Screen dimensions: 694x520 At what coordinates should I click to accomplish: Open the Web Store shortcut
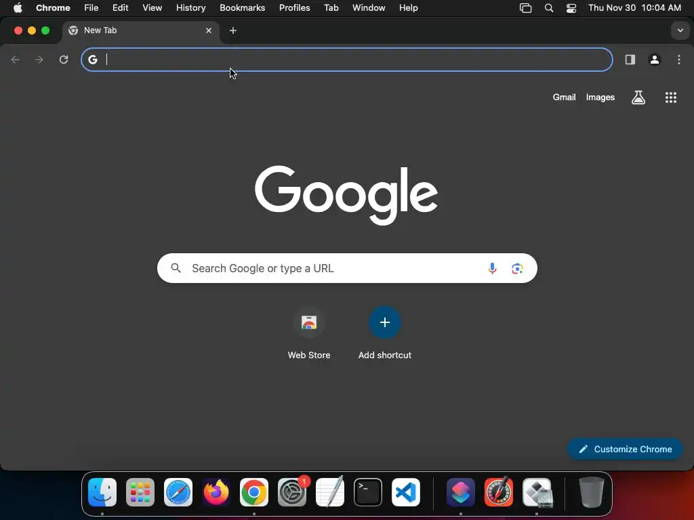(x=309, y=322)
